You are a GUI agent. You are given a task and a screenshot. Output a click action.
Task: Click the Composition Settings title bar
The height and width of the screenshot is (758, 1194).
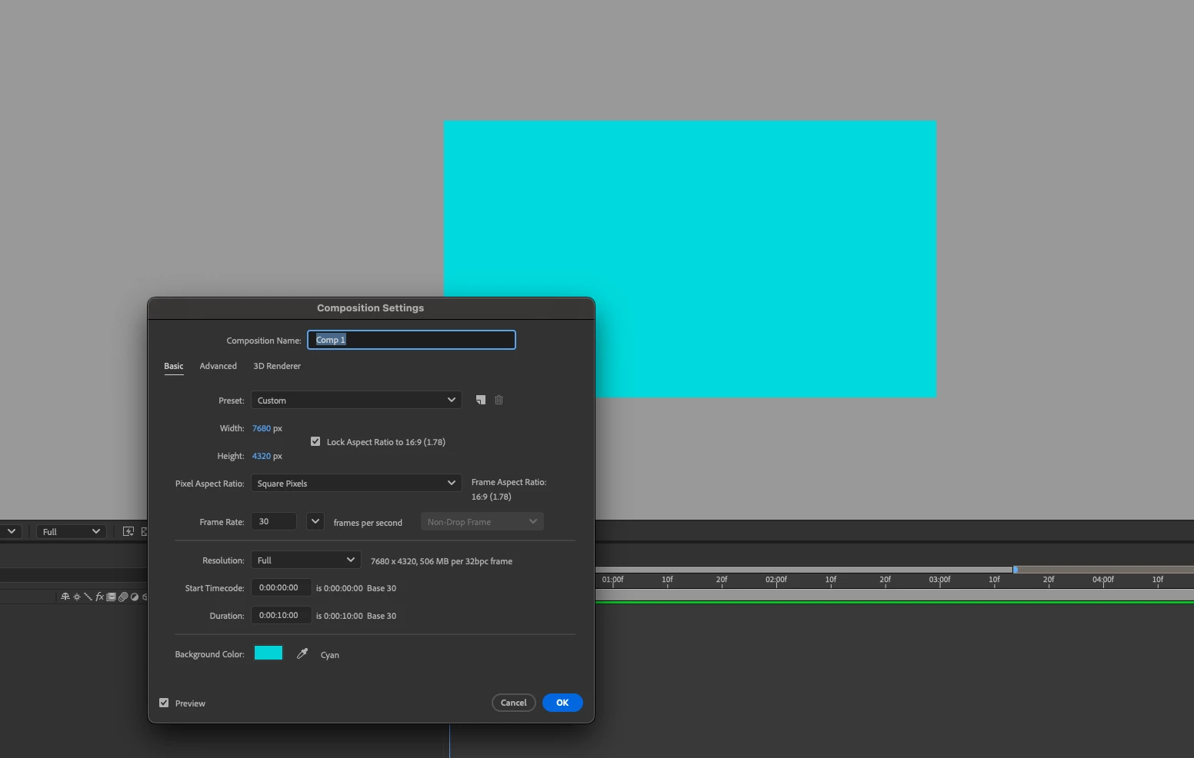pos(371,308)
